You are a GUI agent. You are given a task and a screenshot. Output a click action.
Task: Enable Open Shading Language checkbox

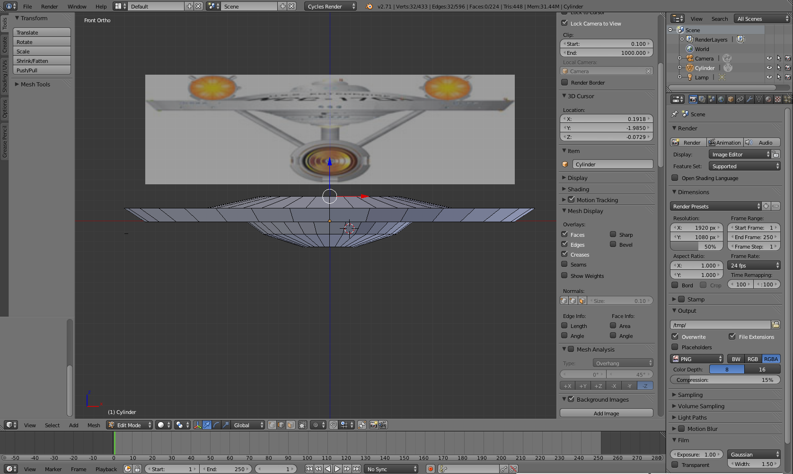(x=675, y=178)
